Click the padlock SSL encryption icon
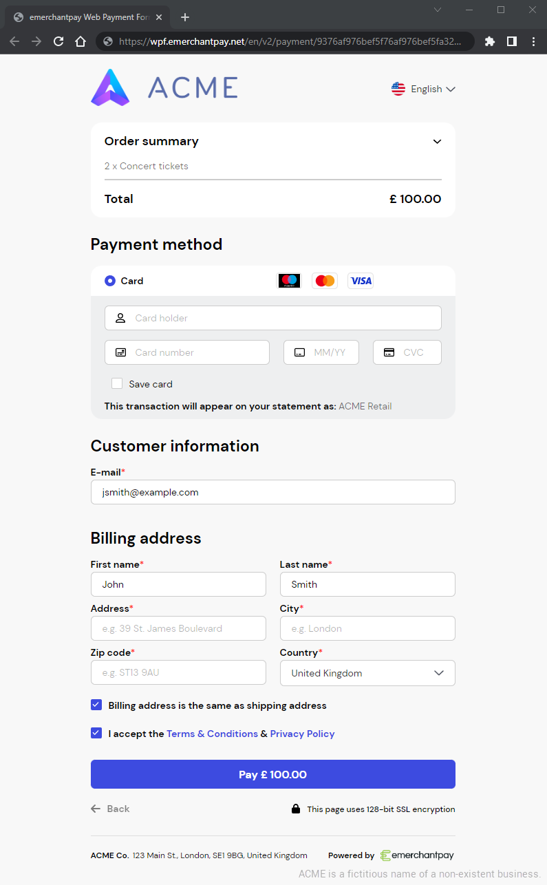The height and width of the screenshot is (885, 547). pyautogui.click(x=296, y=809)
